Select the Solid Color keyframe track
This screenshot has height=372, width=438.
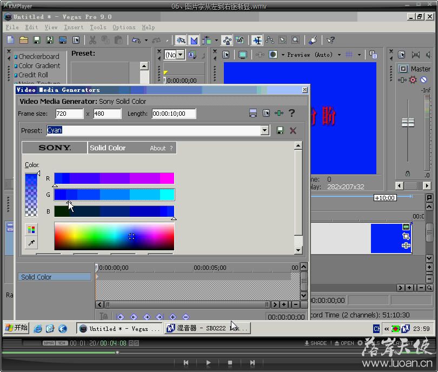55,277
